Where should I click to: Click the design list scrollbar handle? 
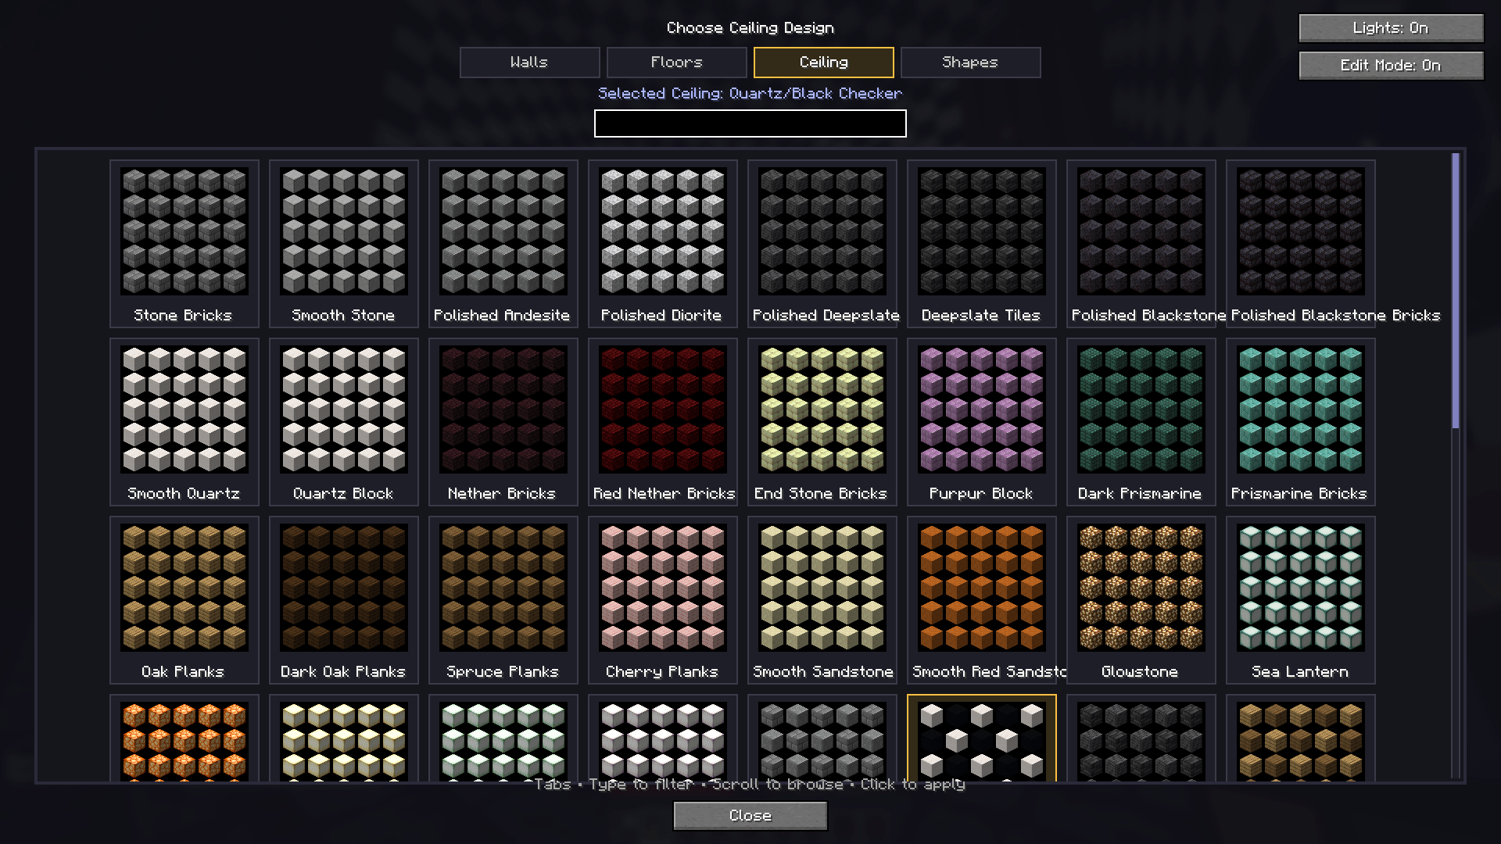pyautogui.click(x=1456, y=291)
